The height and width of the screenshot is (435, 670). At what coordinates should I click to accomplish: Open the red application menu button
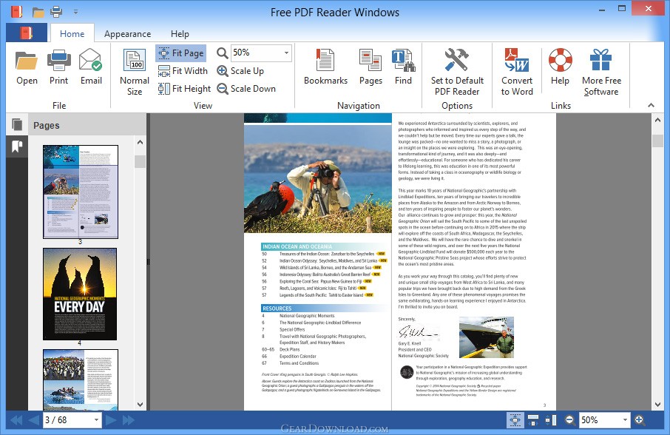click(x=27, y=33)
